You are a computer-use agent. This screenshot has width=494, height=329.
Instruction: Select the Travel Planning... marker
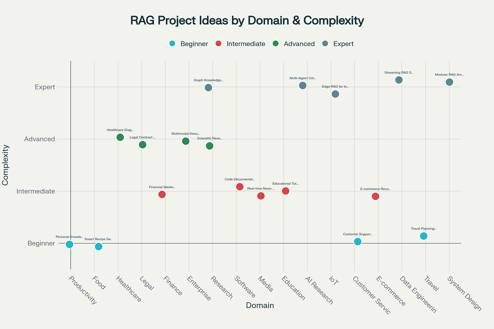(424, 236)
